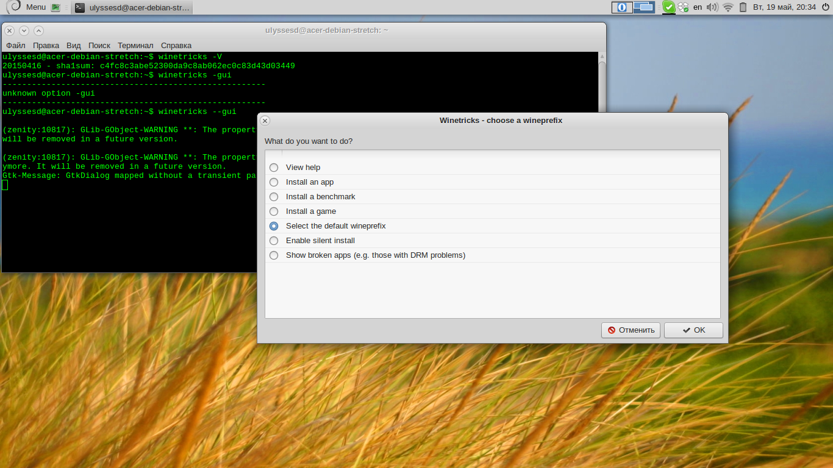Image resolution: width=833 pixels, height=468 pixels.
Task: Click the power/shutdown icon in panel
Action: (x=826, y=7)
